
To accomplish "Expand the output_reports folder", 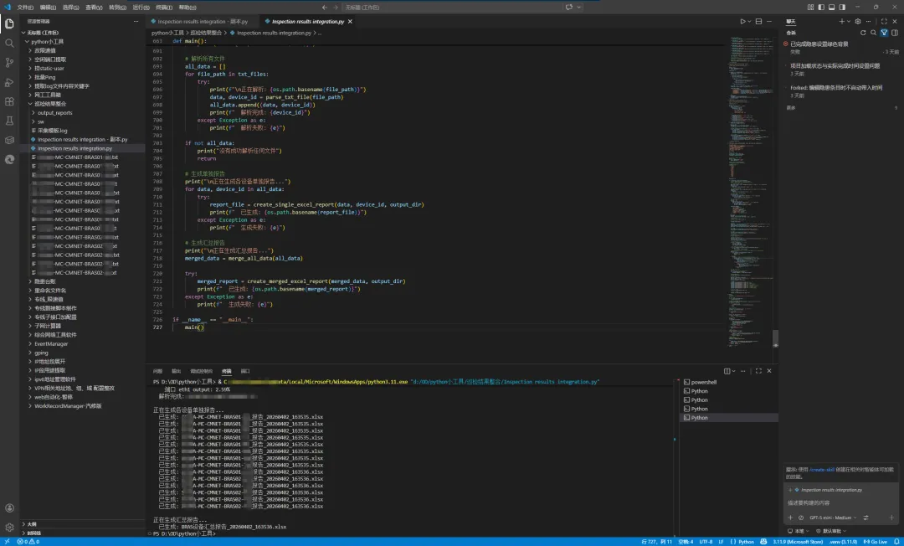I will tap(55, 112).
